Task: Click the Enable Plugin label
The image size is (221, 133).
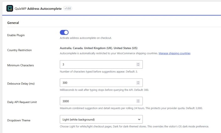Action: point(16,35)
